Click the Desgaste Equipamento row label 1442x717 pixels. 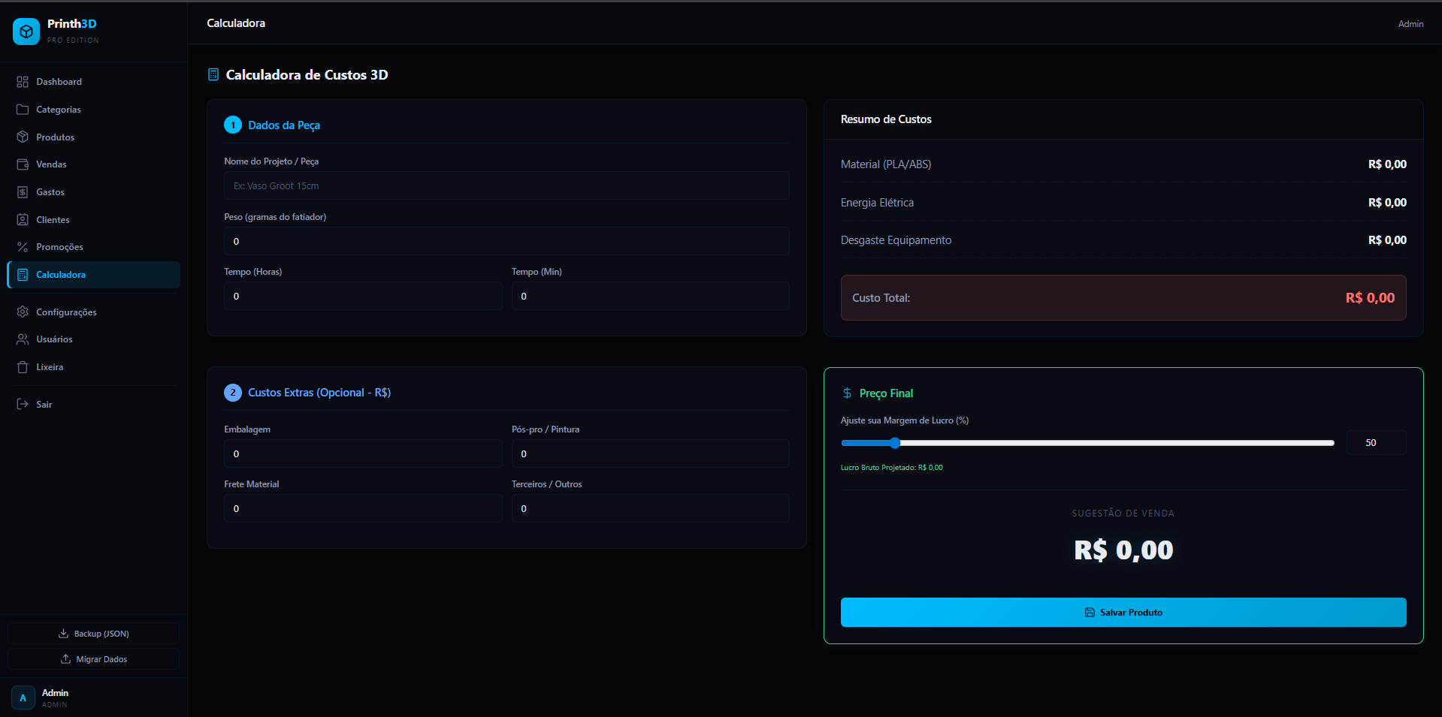pyautogui.click(x=896, y=240)
